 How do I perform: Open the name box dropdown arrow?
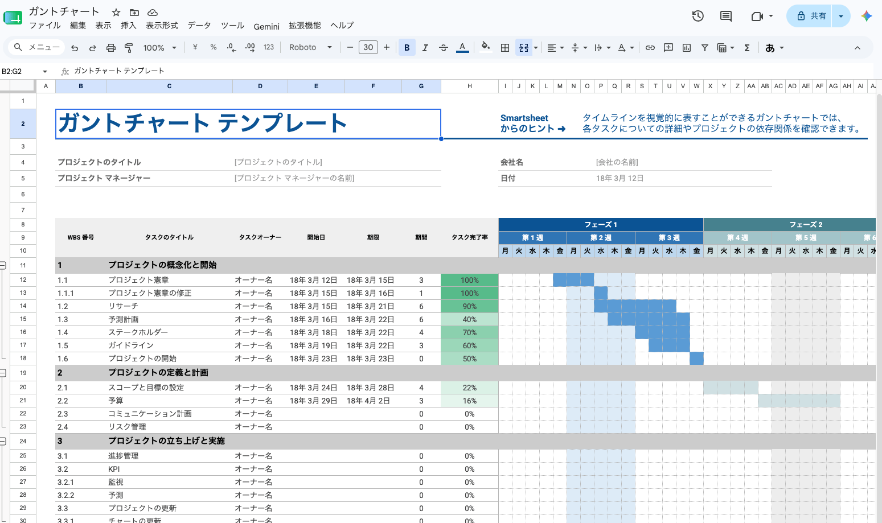pyautogui.click(x=44, y=71)
